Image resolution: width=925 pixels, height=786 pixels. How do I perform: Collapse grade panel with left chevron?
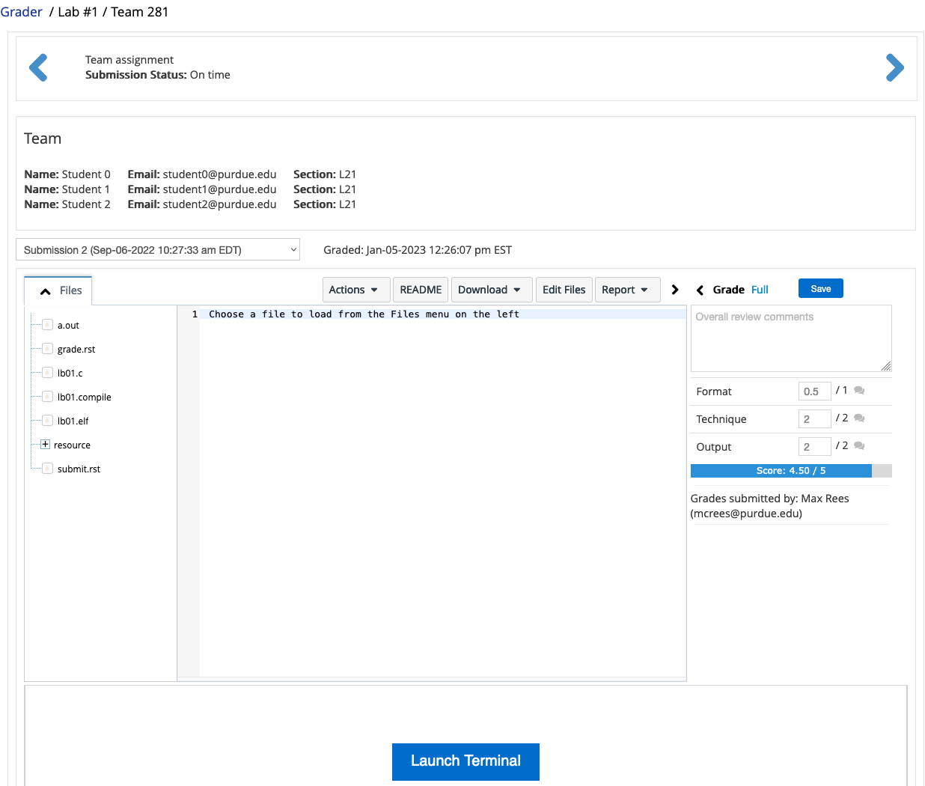tap(700, 290)
